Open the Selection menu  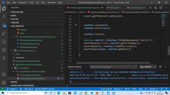[x=23, y=2]
